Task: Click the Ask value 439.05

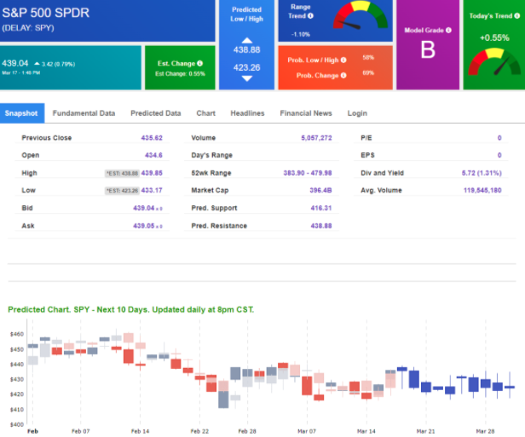Action: [144, 226]
